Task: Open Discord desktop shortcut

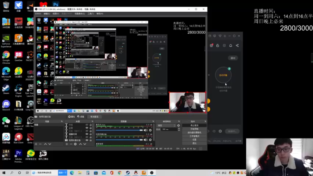Action: (x=6, y=105)
